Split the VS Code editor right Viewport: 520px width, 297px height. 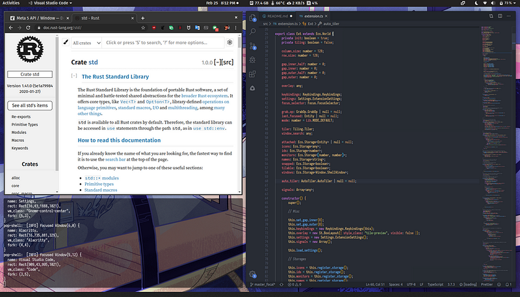pyautogui.click(x=500, y=16)
